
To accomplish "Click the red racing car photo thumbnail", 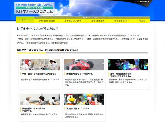I will tap(84, 65).
